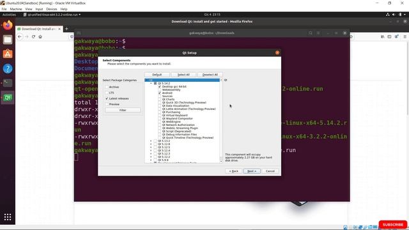Image resolution: width=409 pixels, height=230 pixels.
Task: Check the Sources component
Action: coord(160,96)
